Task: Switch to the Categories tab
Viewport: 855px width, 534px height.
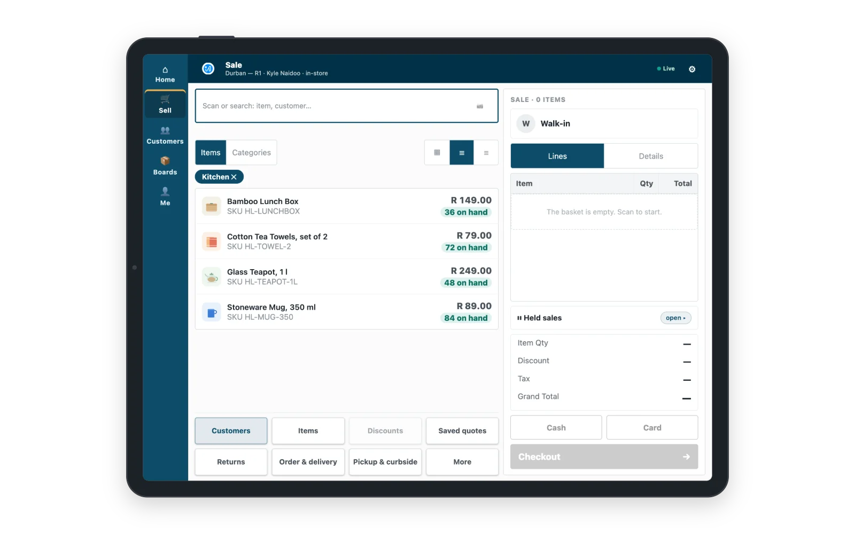Action: click(x=251, y=153)
